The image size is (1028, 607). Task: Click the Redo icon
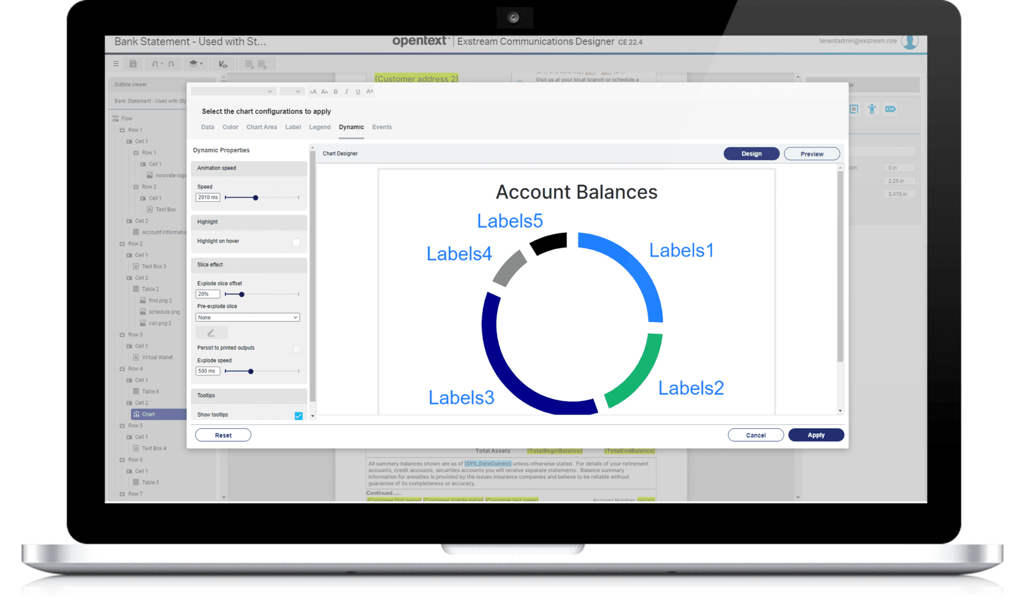(171, 64)
